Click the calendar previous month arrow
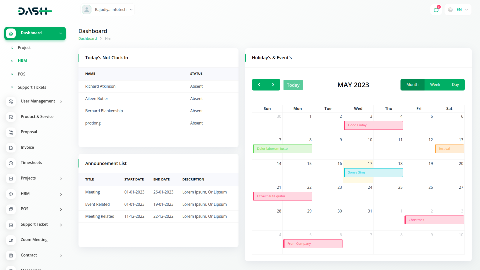480x270 pixels. coord(259,85)
